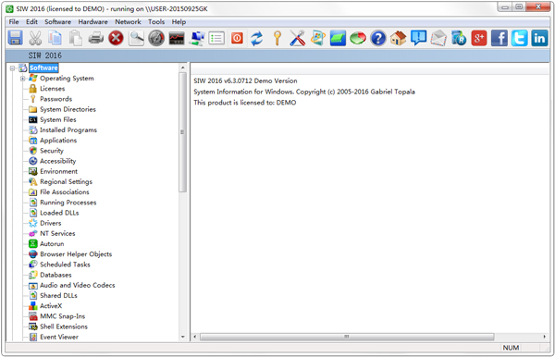Collapse the Software root tree node
555x357 pixels.
(x=12, y=68)
